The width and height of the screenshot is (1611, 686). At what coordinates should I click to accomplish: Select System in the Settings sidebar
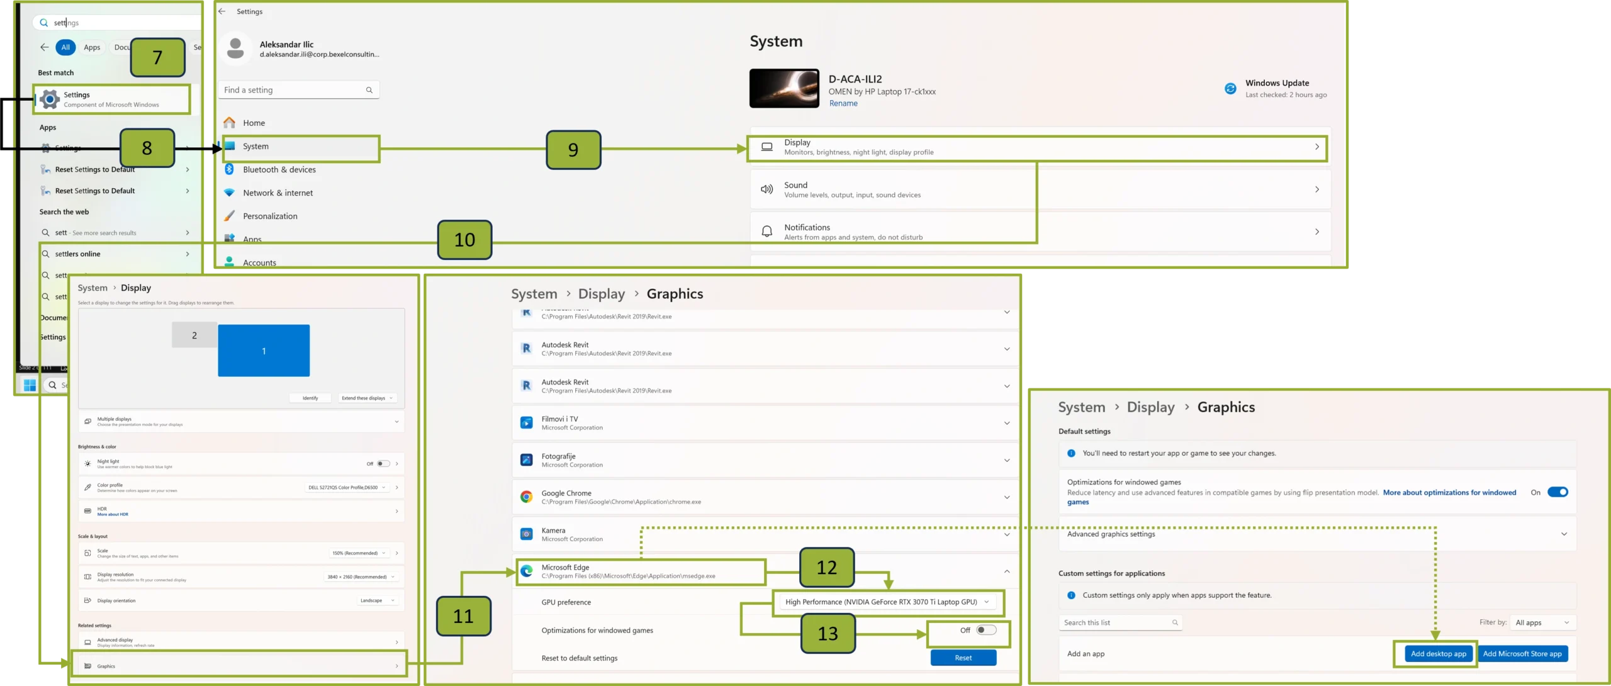coord(301,147)
